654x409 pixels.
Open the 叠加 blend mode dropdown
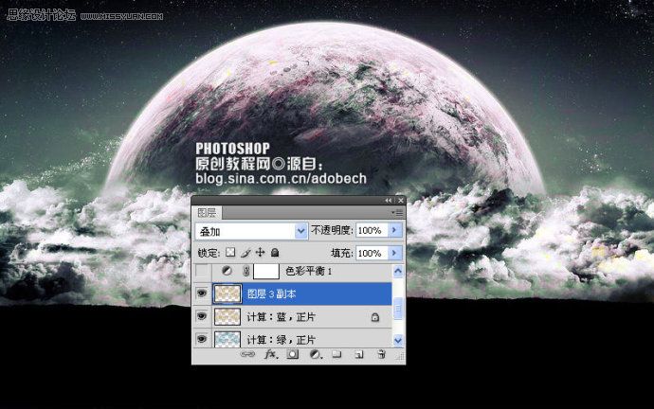251,231
